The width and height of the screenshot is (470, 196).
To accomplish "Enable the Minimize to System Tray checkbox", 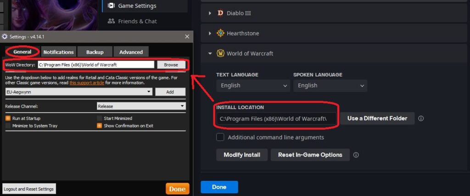I will click(x=8, y=125).
